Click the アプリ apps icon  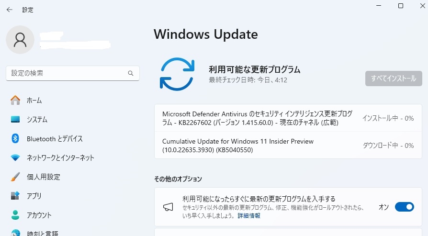[15, 196]
